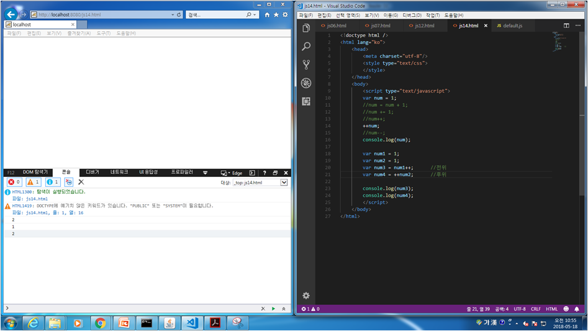This screenshot has height=331, width=588.
Task: Toggle console warning messages filter
Action: point(34,182)
